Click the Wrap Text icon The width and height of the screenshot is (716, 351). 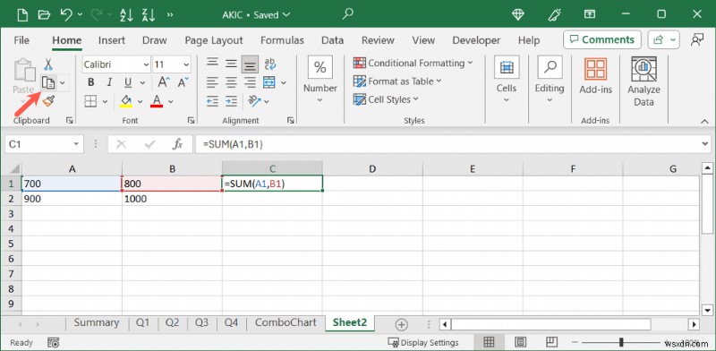(x=270, y=64)
